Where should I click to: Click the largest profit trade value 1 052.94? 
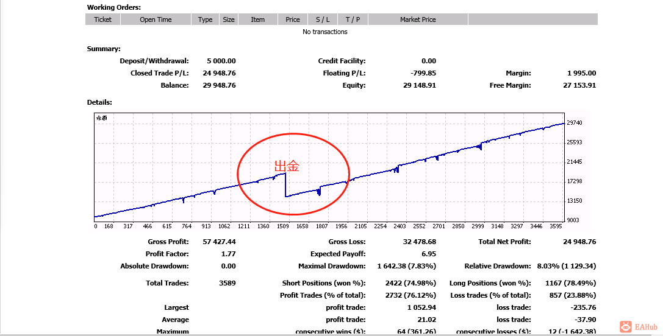421,308
